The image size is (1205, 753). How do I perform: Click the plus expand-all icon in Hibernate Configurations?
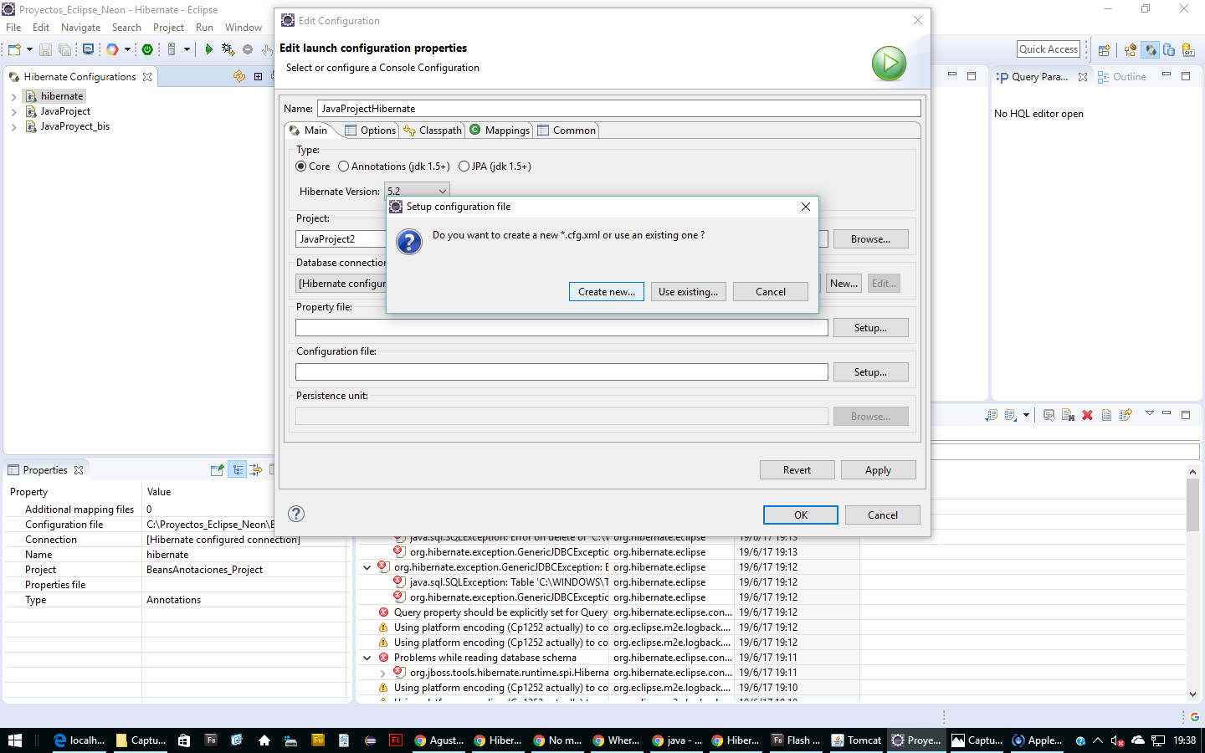coord(258,76)
